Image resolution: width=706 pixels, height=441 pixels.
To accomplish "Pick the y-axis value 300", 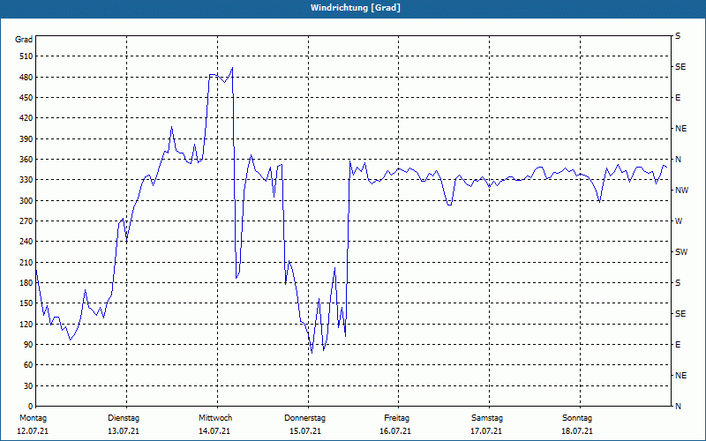I will pyautogui.click(x=26, y=201).
